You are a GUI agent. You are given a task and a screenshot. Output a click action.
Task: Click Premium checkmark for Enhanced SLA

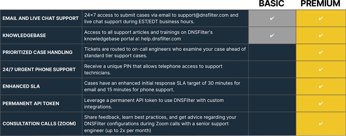point(321,87)
